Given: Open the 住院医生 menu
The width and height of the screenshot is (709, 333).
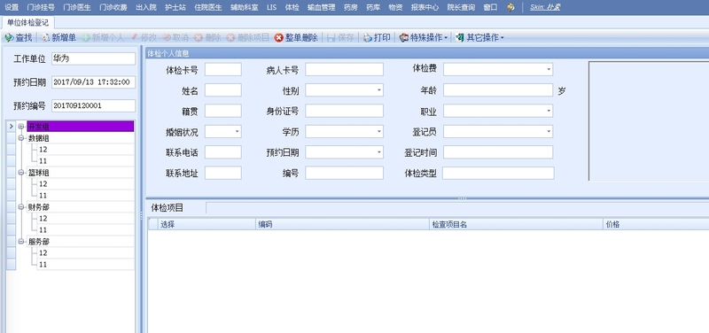Looking at the screenshot, I should [x=208, y=8].
